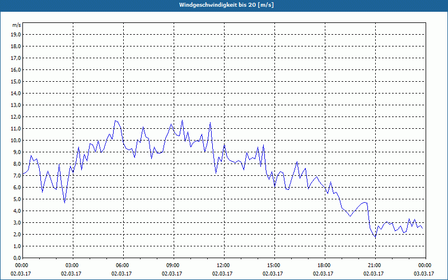Pick the "09:00" time label
This screenshot has height=280, width=448.
(174, 265)
